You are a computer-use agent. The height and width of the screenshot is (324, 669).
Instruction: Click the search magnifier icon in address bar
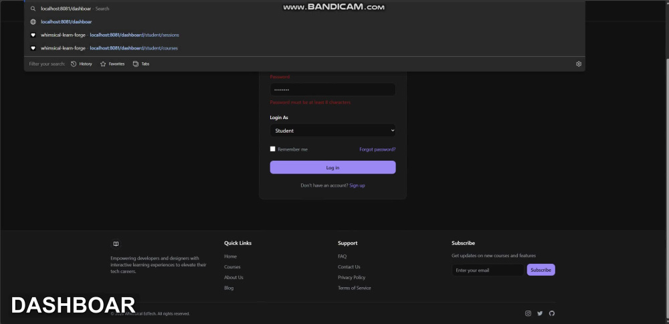point(33,9)
